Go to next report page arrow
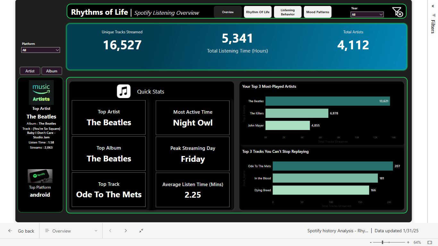Image resolution: width=438 pixels, height=246 pixels. point(126,231)
